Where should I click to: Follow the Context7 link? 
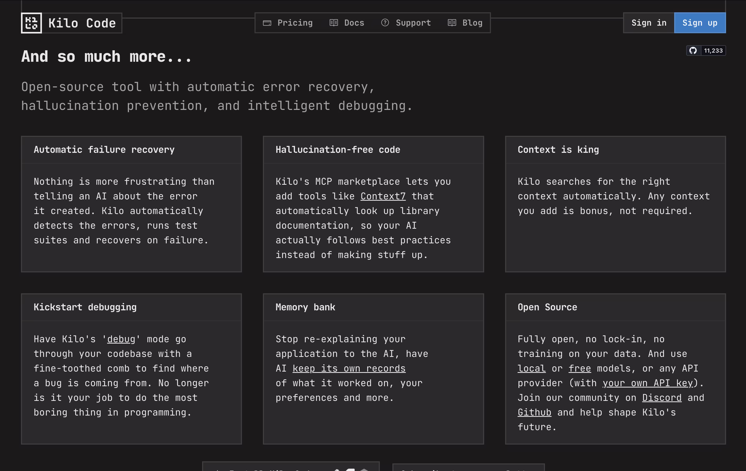click(x=383, y=196)
